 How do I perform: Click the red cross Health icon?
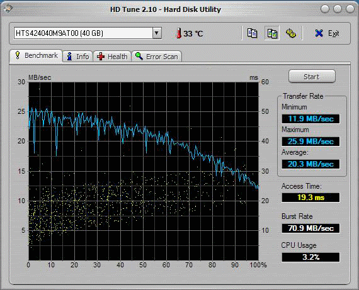(x=101, y=56)
